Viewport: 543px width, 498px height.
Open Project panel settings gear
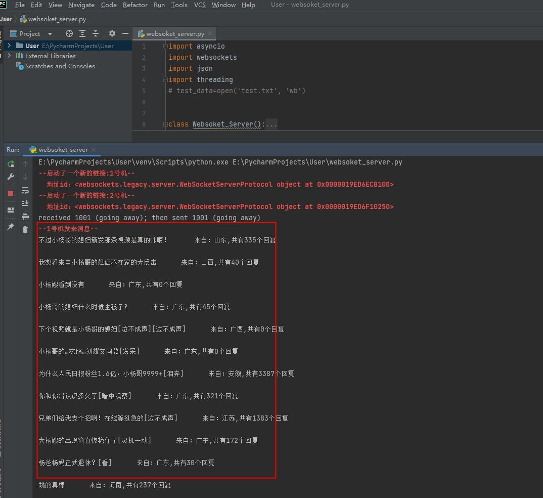112,33
